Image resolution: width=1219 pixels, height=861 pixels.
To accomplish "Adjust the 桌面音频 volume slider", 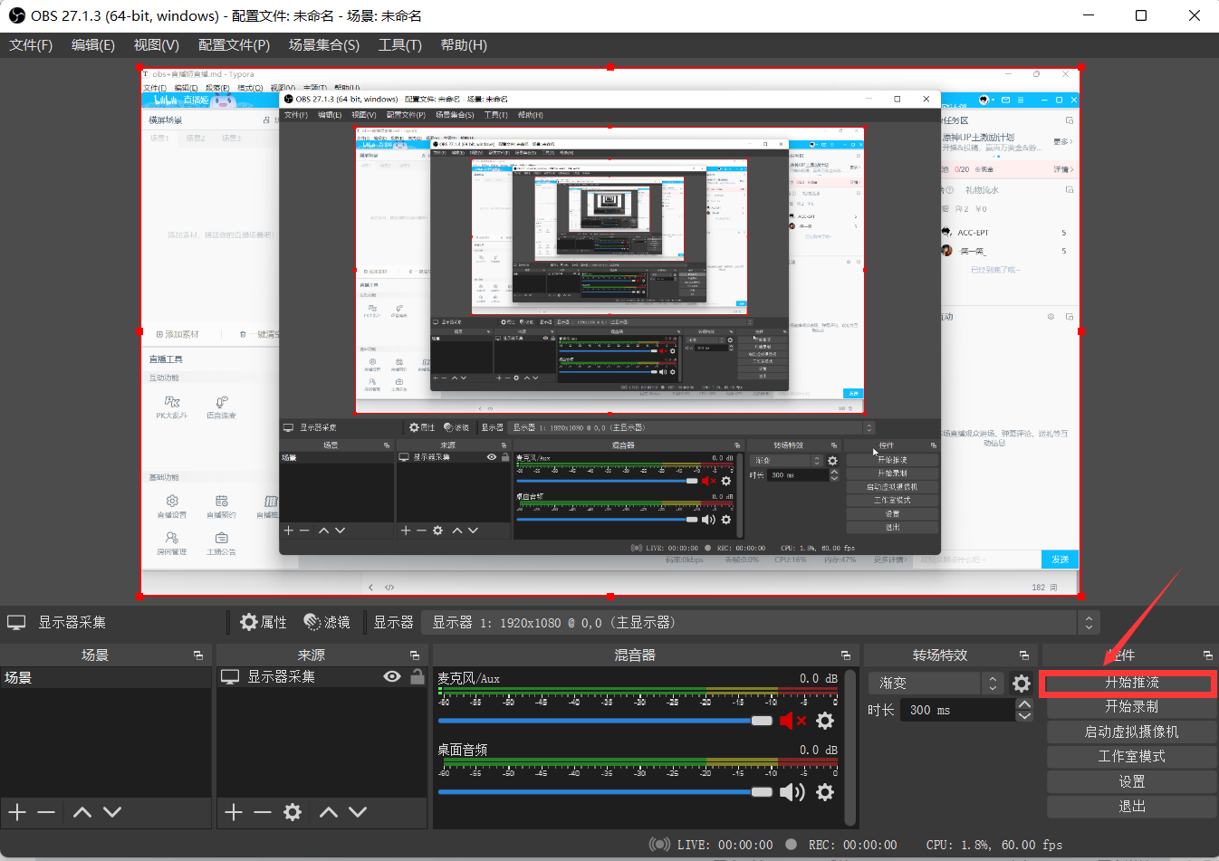I will pos(605,792).
